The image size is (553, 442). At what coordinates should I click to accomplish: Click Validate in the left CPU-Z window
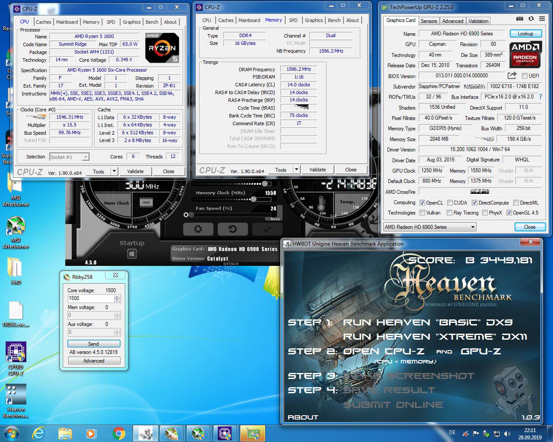(x=135, y=171)
